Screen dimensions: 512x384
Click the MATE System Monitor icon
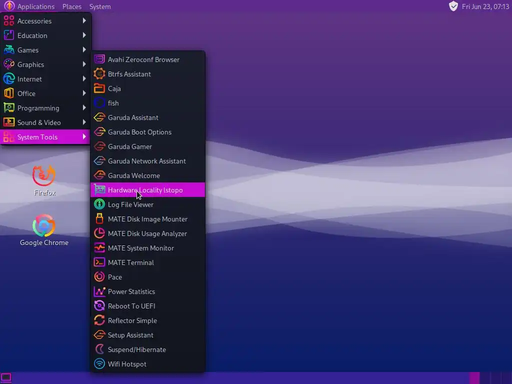coord(99,248)
